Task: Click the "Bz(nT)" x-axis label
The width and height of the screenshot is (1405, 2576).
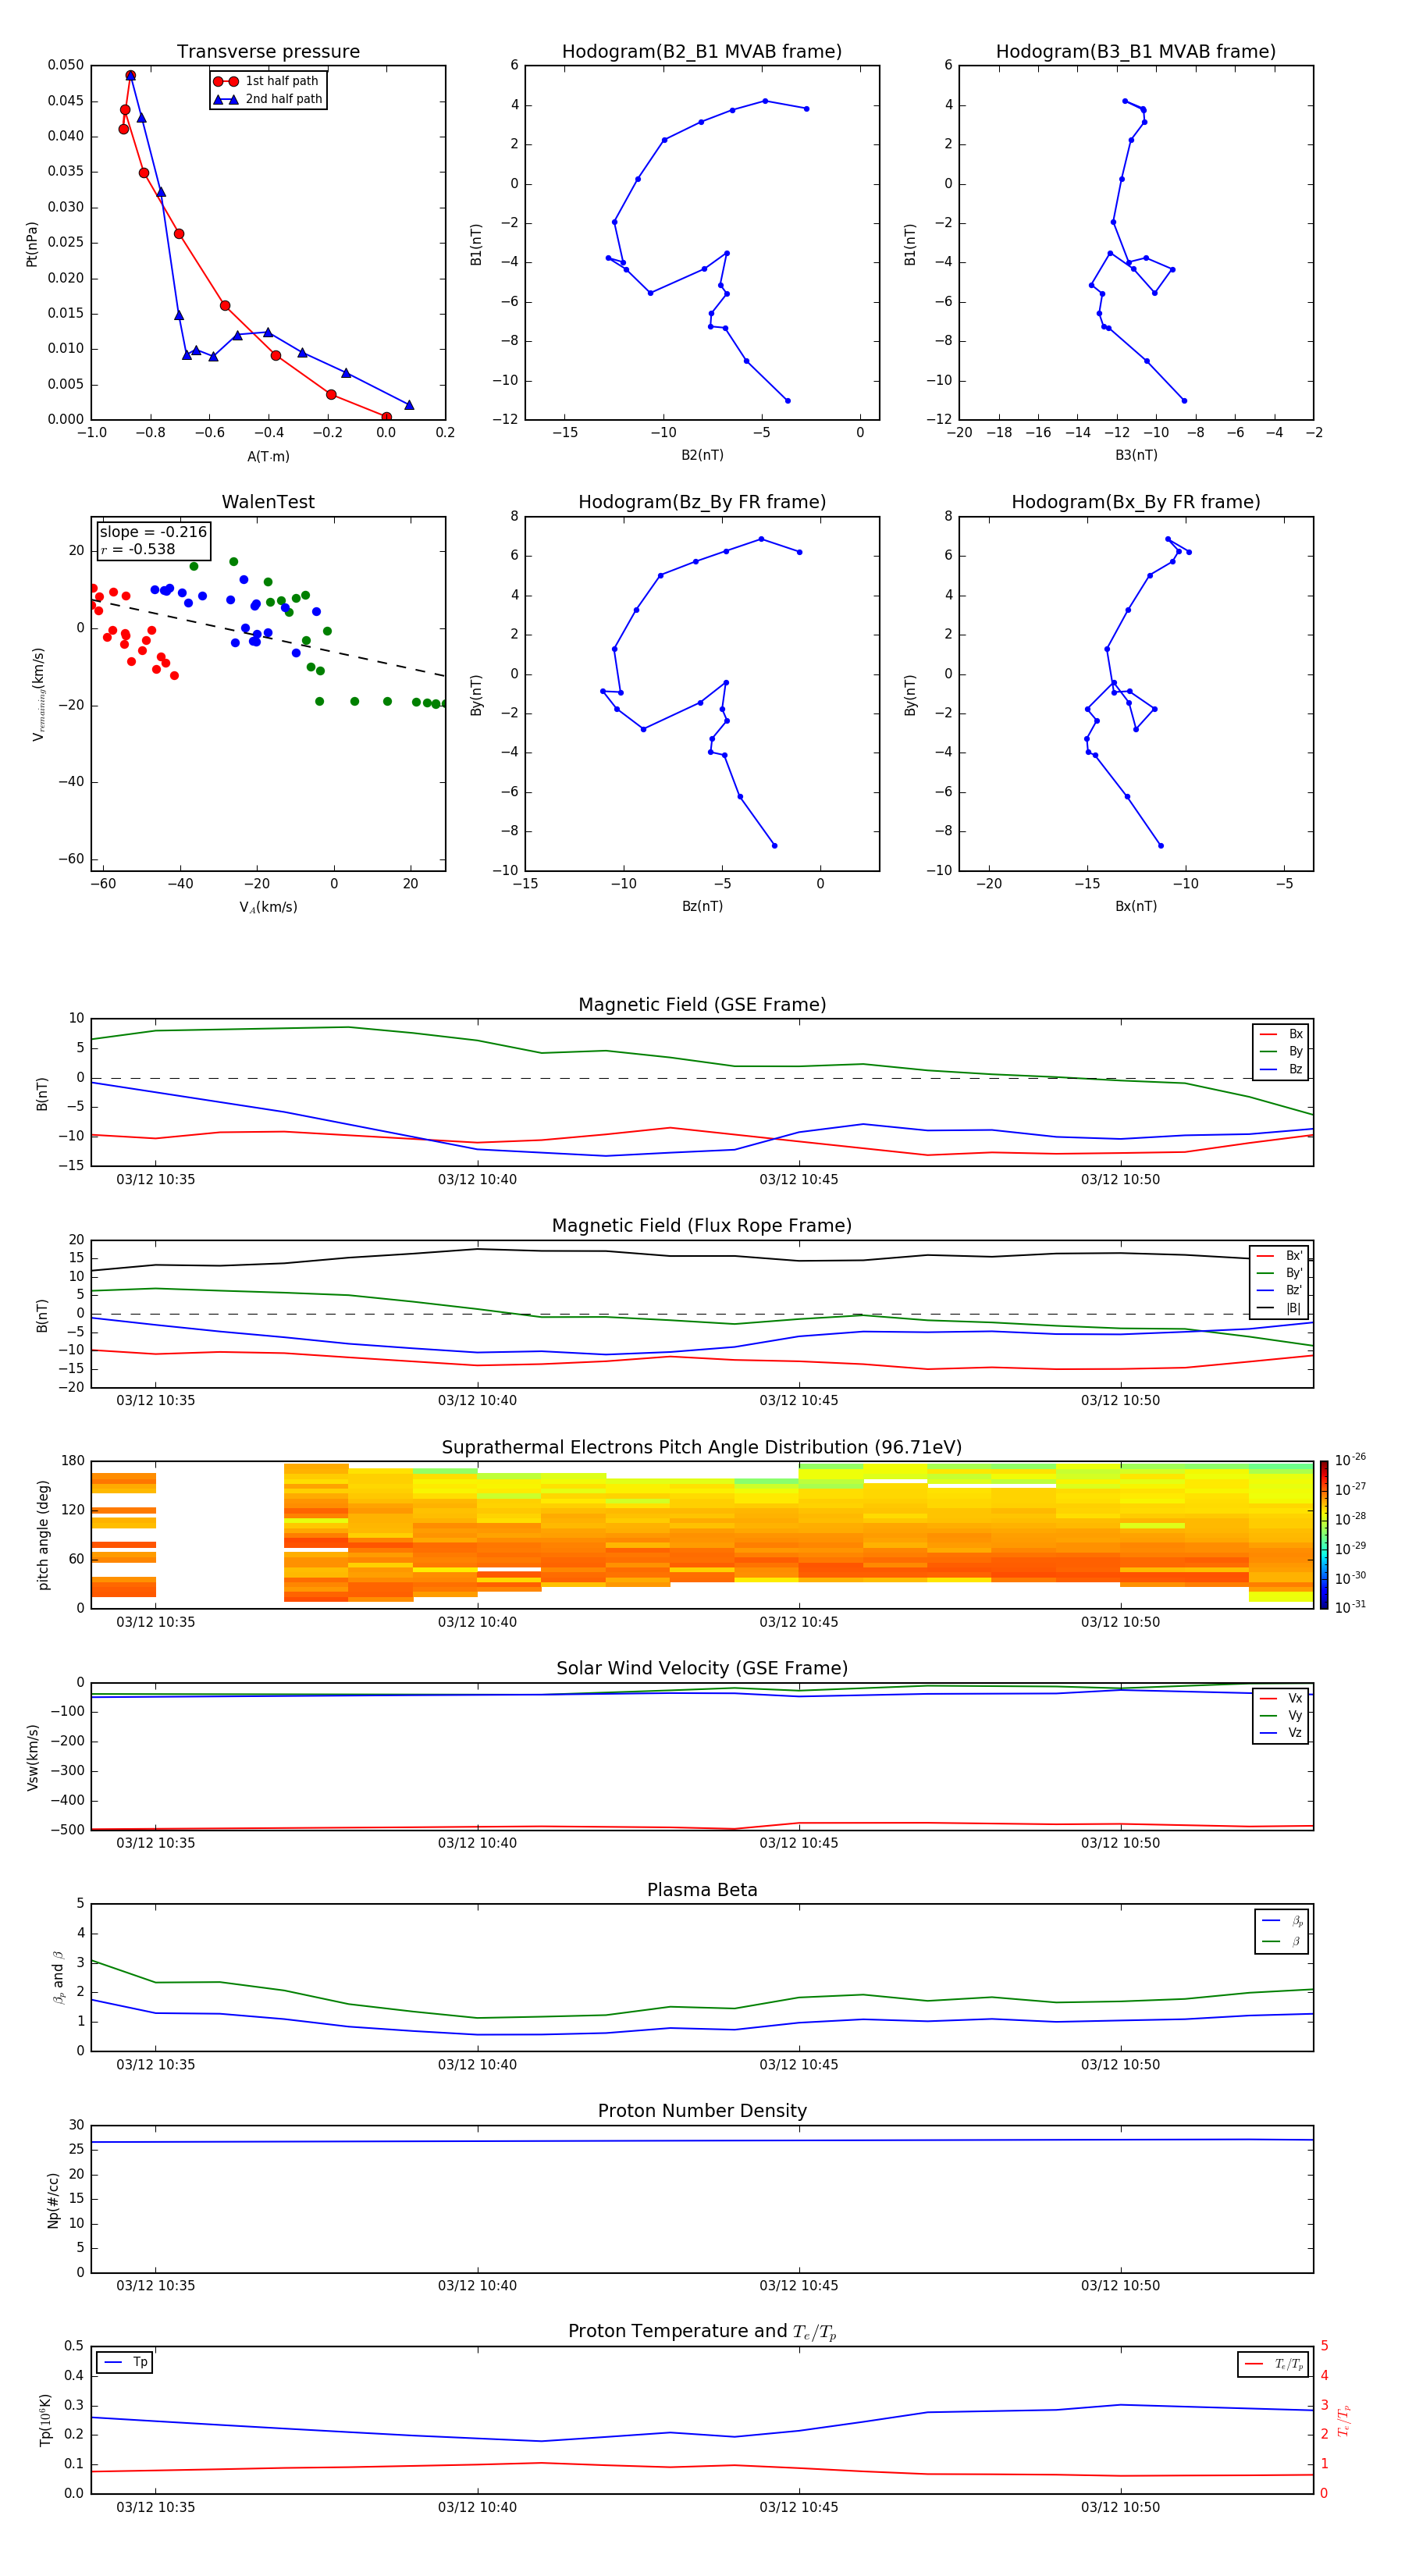Action: (702, 907)
